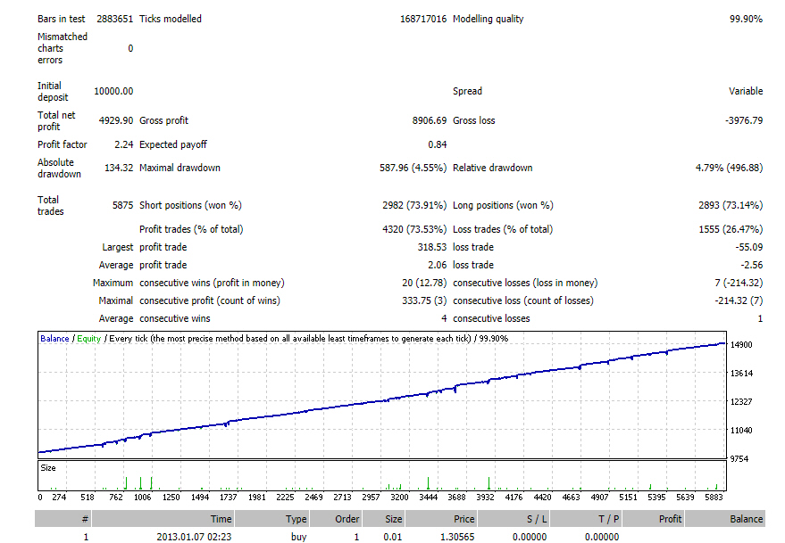Select the Size label in volume panel
This screenshot has width=785, height=543.
click(48, 468)
